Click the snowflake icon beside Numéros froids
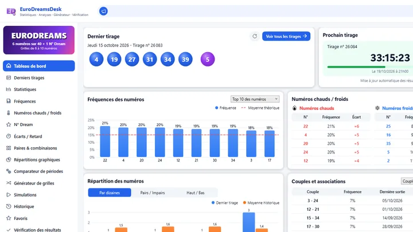The width and height of the screenshot is (413, 232). click(377, 108)
